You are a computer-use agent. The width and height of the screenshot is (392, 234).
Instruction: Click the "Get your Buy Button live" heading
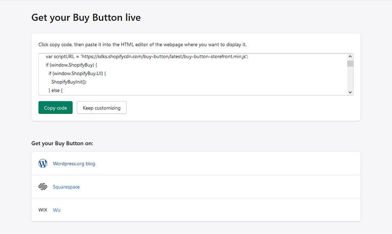[x=86, y=17]
